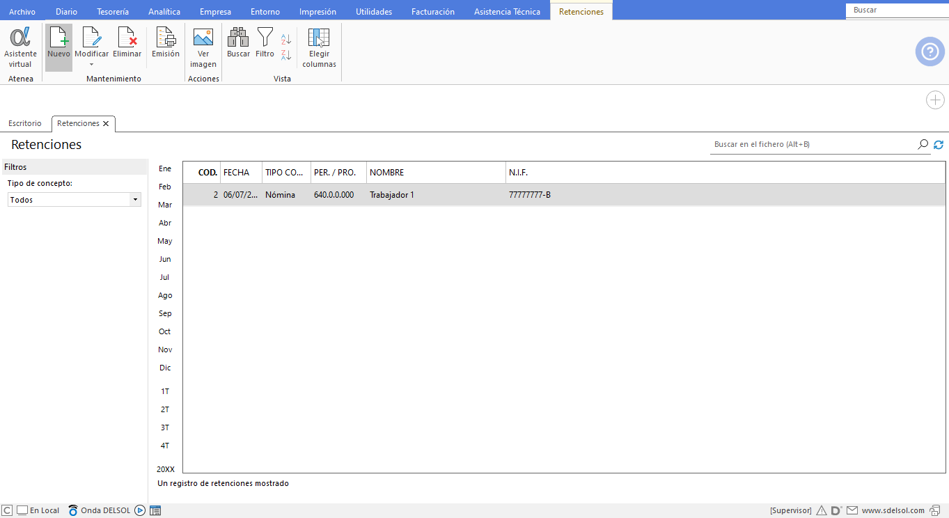The width and height of the screenshot is (949, 518).
Task: Switch to the Entorno ribbon tab
Action: tap(265, 12)
